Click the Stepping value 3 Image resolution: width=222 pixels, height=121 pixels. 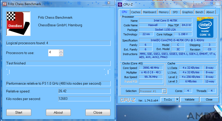pos(210,45)
